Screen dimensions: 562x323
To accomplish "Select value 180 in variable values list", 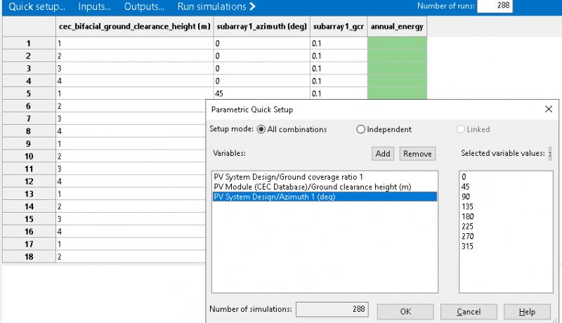I will tap(470, 216).
